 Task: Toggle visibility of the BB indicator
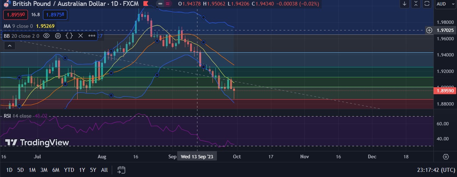46,36
